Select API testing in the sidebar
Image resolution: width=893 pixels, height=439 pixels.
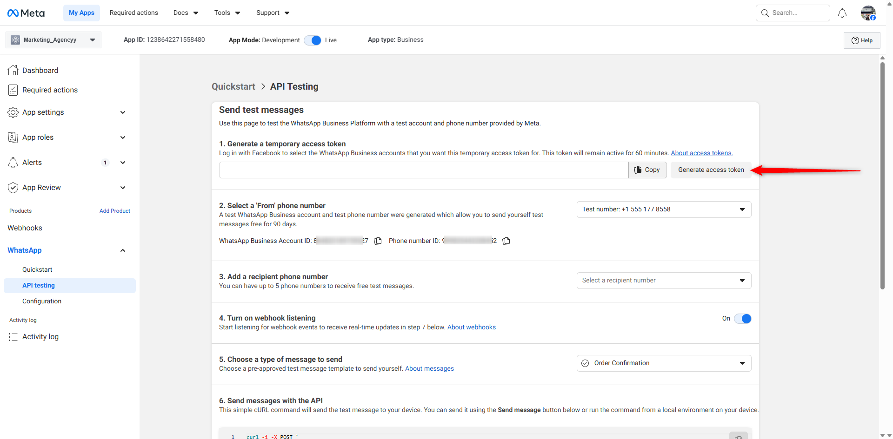(x=70, y=286)
